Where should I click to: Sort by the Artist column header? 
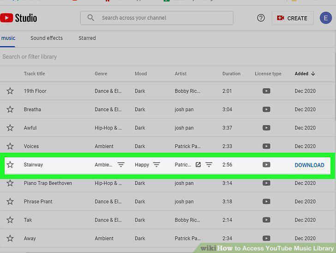pos(180,74)
